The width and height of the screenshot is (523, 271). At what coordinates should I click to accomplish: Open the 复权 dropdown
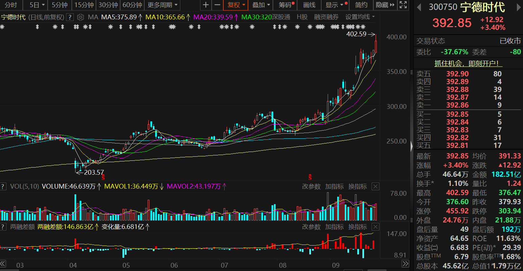[x=236, y=5]
